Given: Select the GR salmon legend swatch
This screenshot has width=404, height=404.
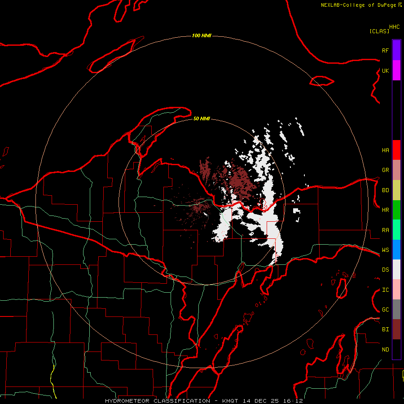Looking at the screenshot, I should tap(396, 170).
